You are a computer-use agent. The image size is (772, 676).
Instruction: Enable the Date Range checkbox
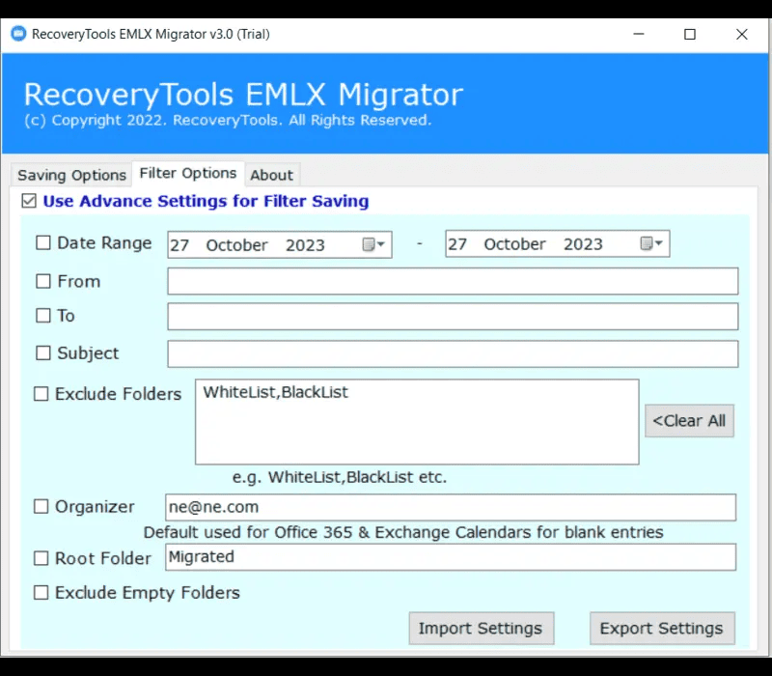[x=43, y=242]
